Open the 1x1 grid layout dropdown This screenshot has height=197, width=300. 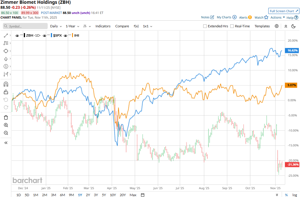(x=147, y=26)
